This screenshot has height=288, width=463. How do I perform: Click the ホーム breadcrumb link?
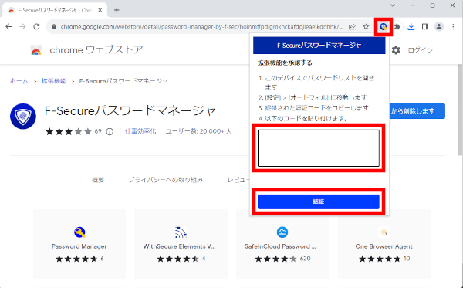coord(19,81)
